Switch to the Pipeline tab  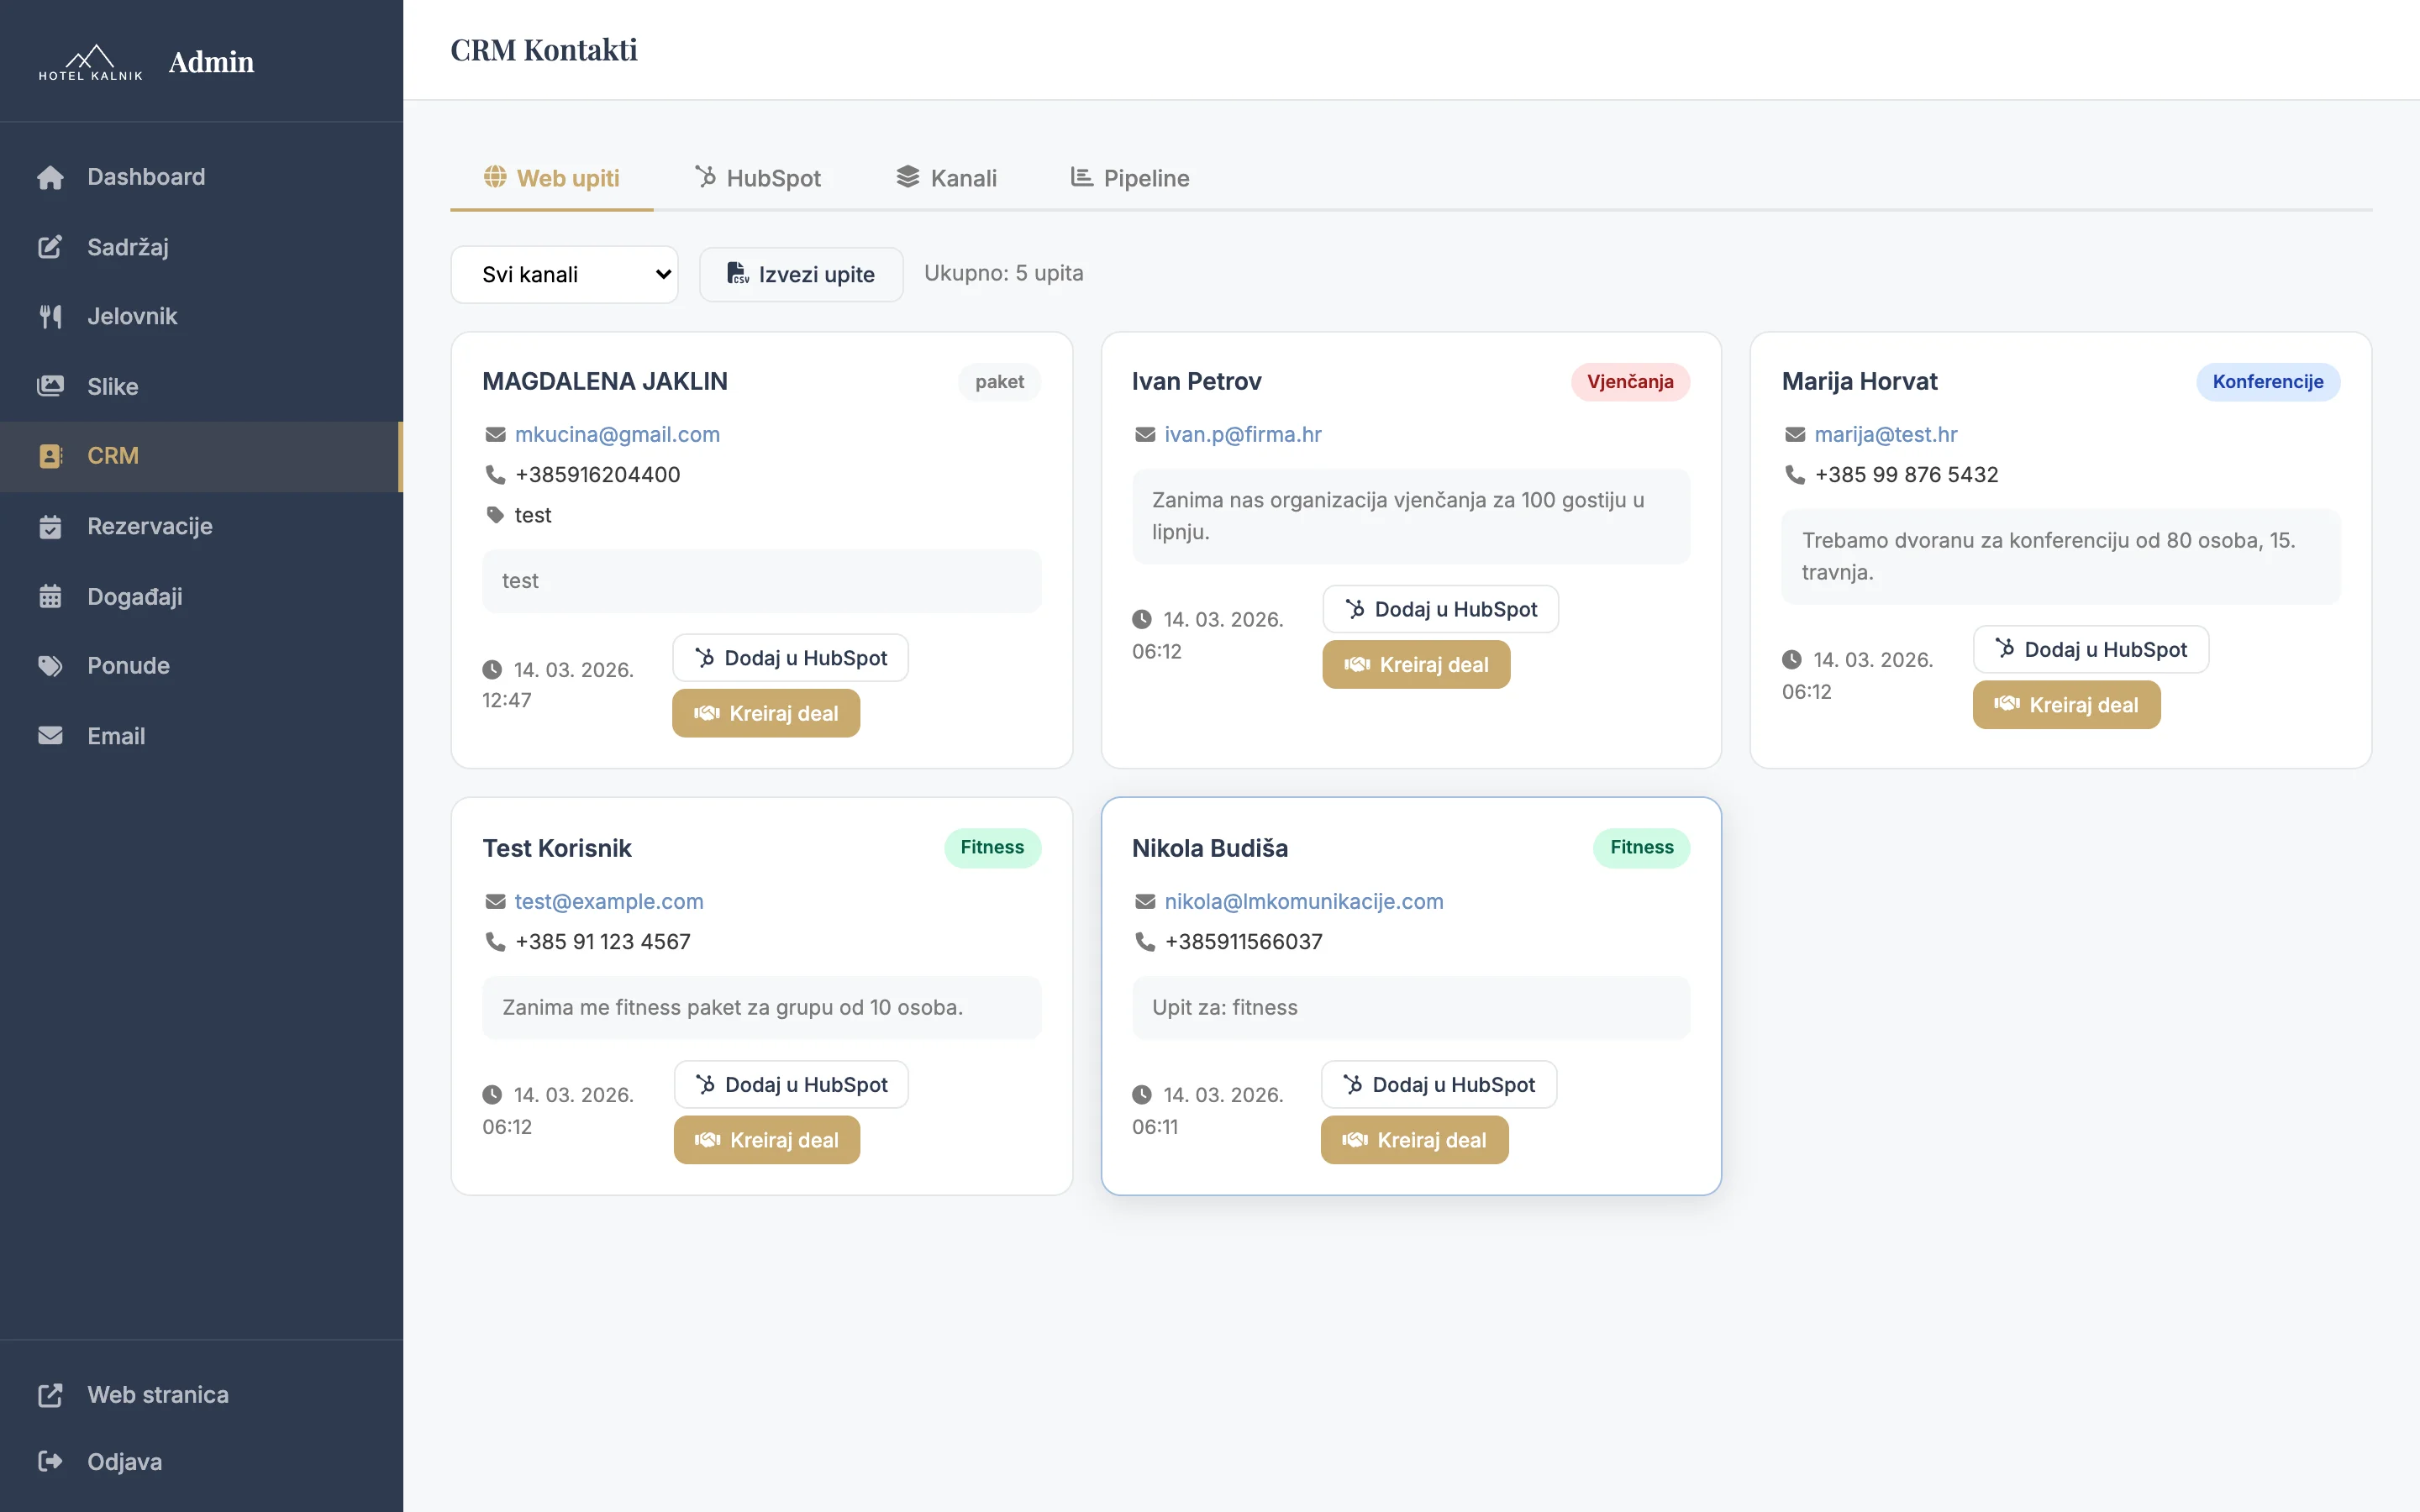point(1129,177)
